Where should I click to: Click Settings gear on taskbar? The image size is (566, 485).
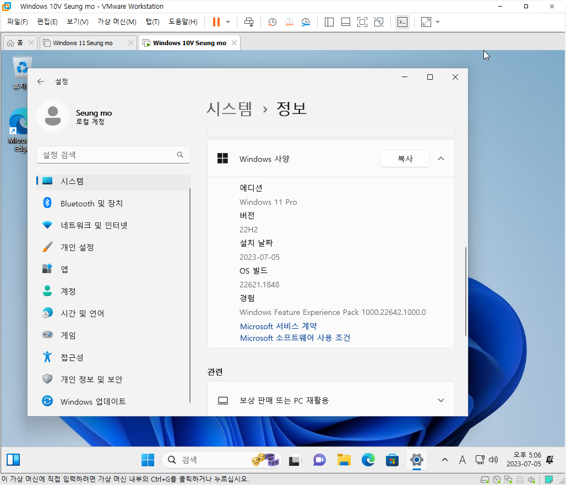(x=417, y=460)
